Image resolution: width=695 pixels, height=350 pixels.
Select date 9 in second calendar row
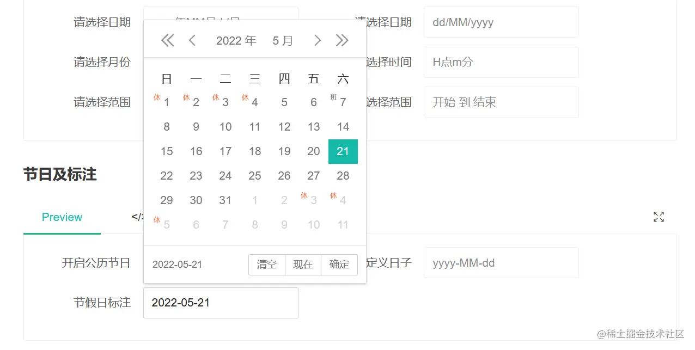point(196,127)
